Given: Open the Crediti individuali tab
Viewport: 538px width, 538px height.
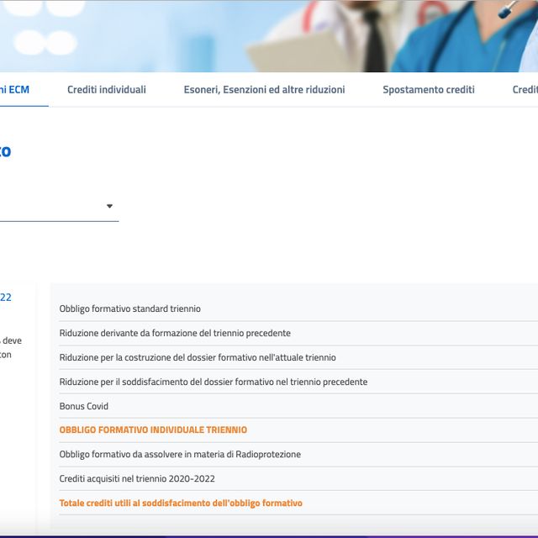Looking at the screenshot, I should point(106,90).
